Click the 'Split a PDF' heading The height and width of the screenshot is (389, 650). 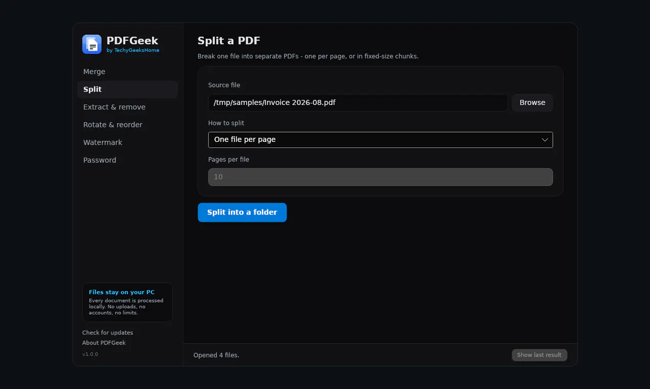point(229,41)
